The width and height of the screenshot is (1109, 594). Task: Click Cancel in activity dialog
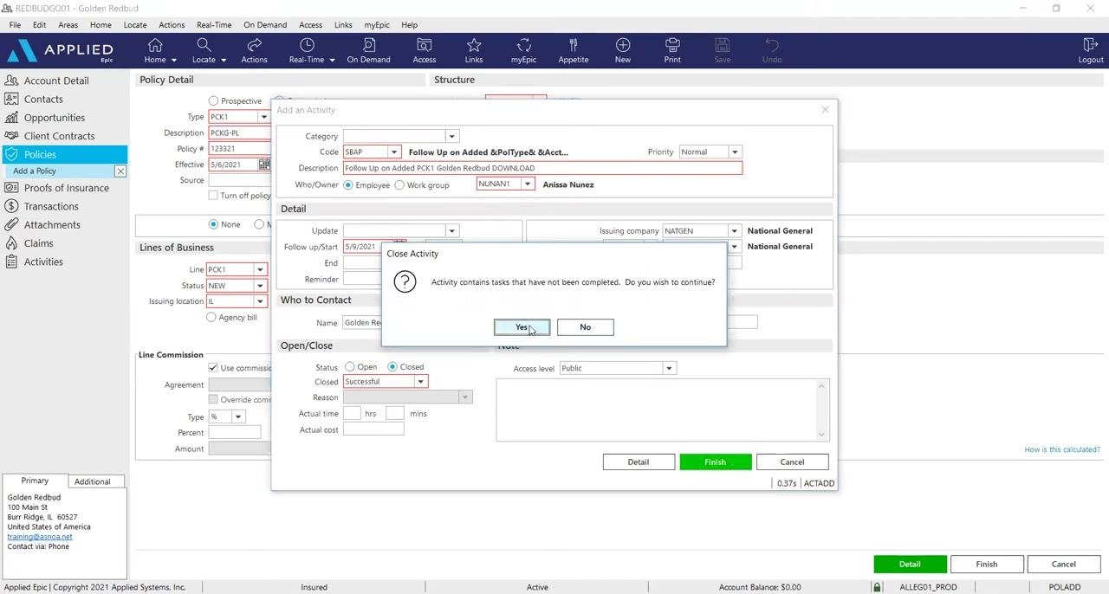[x=792, y=462]
